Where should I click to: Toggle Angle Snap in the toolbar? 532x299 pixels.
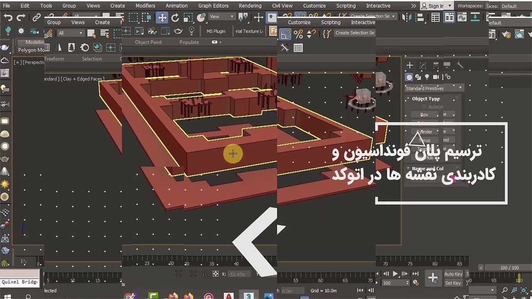(285, 34)
